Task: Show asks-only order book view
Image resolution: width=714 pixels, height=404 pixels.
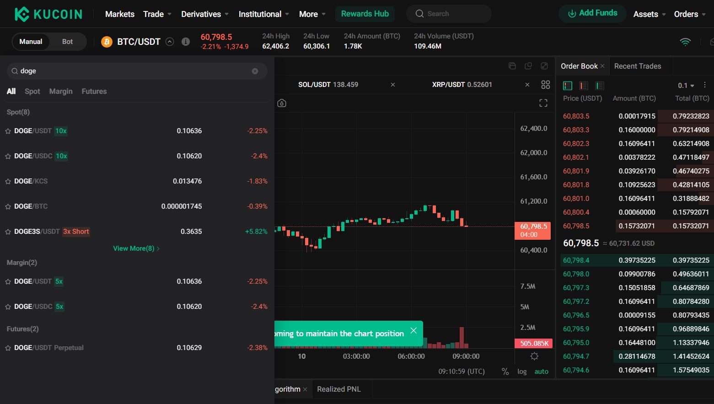Action: click(584, 86)
